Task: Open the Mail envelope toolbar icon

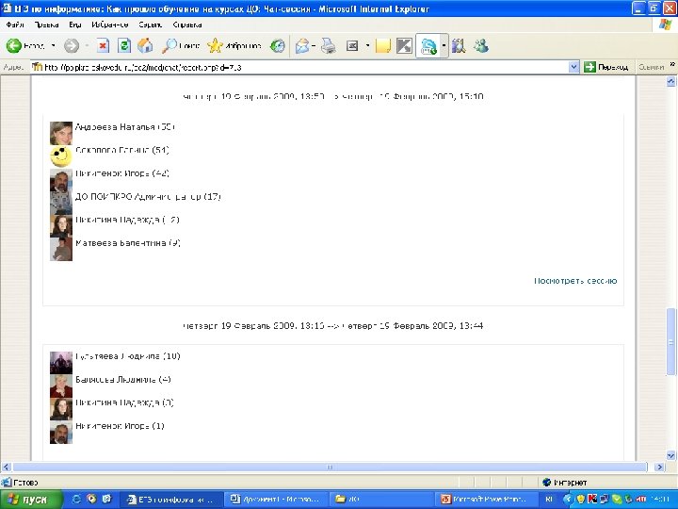Action: [x=302, y=45]
